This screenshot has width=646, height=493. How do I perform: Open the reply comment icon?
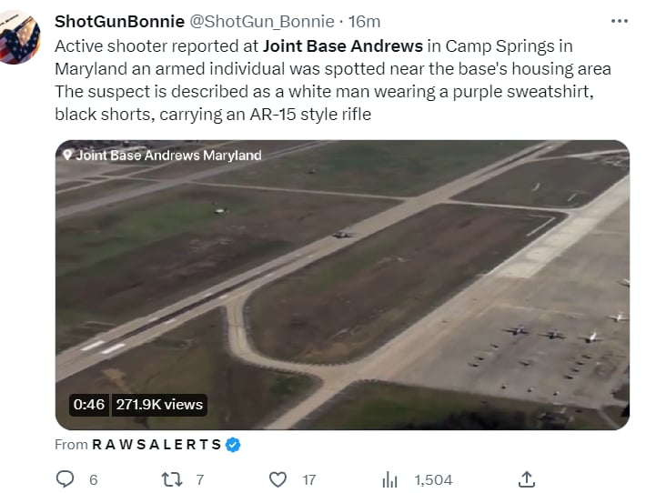point(65,479)
